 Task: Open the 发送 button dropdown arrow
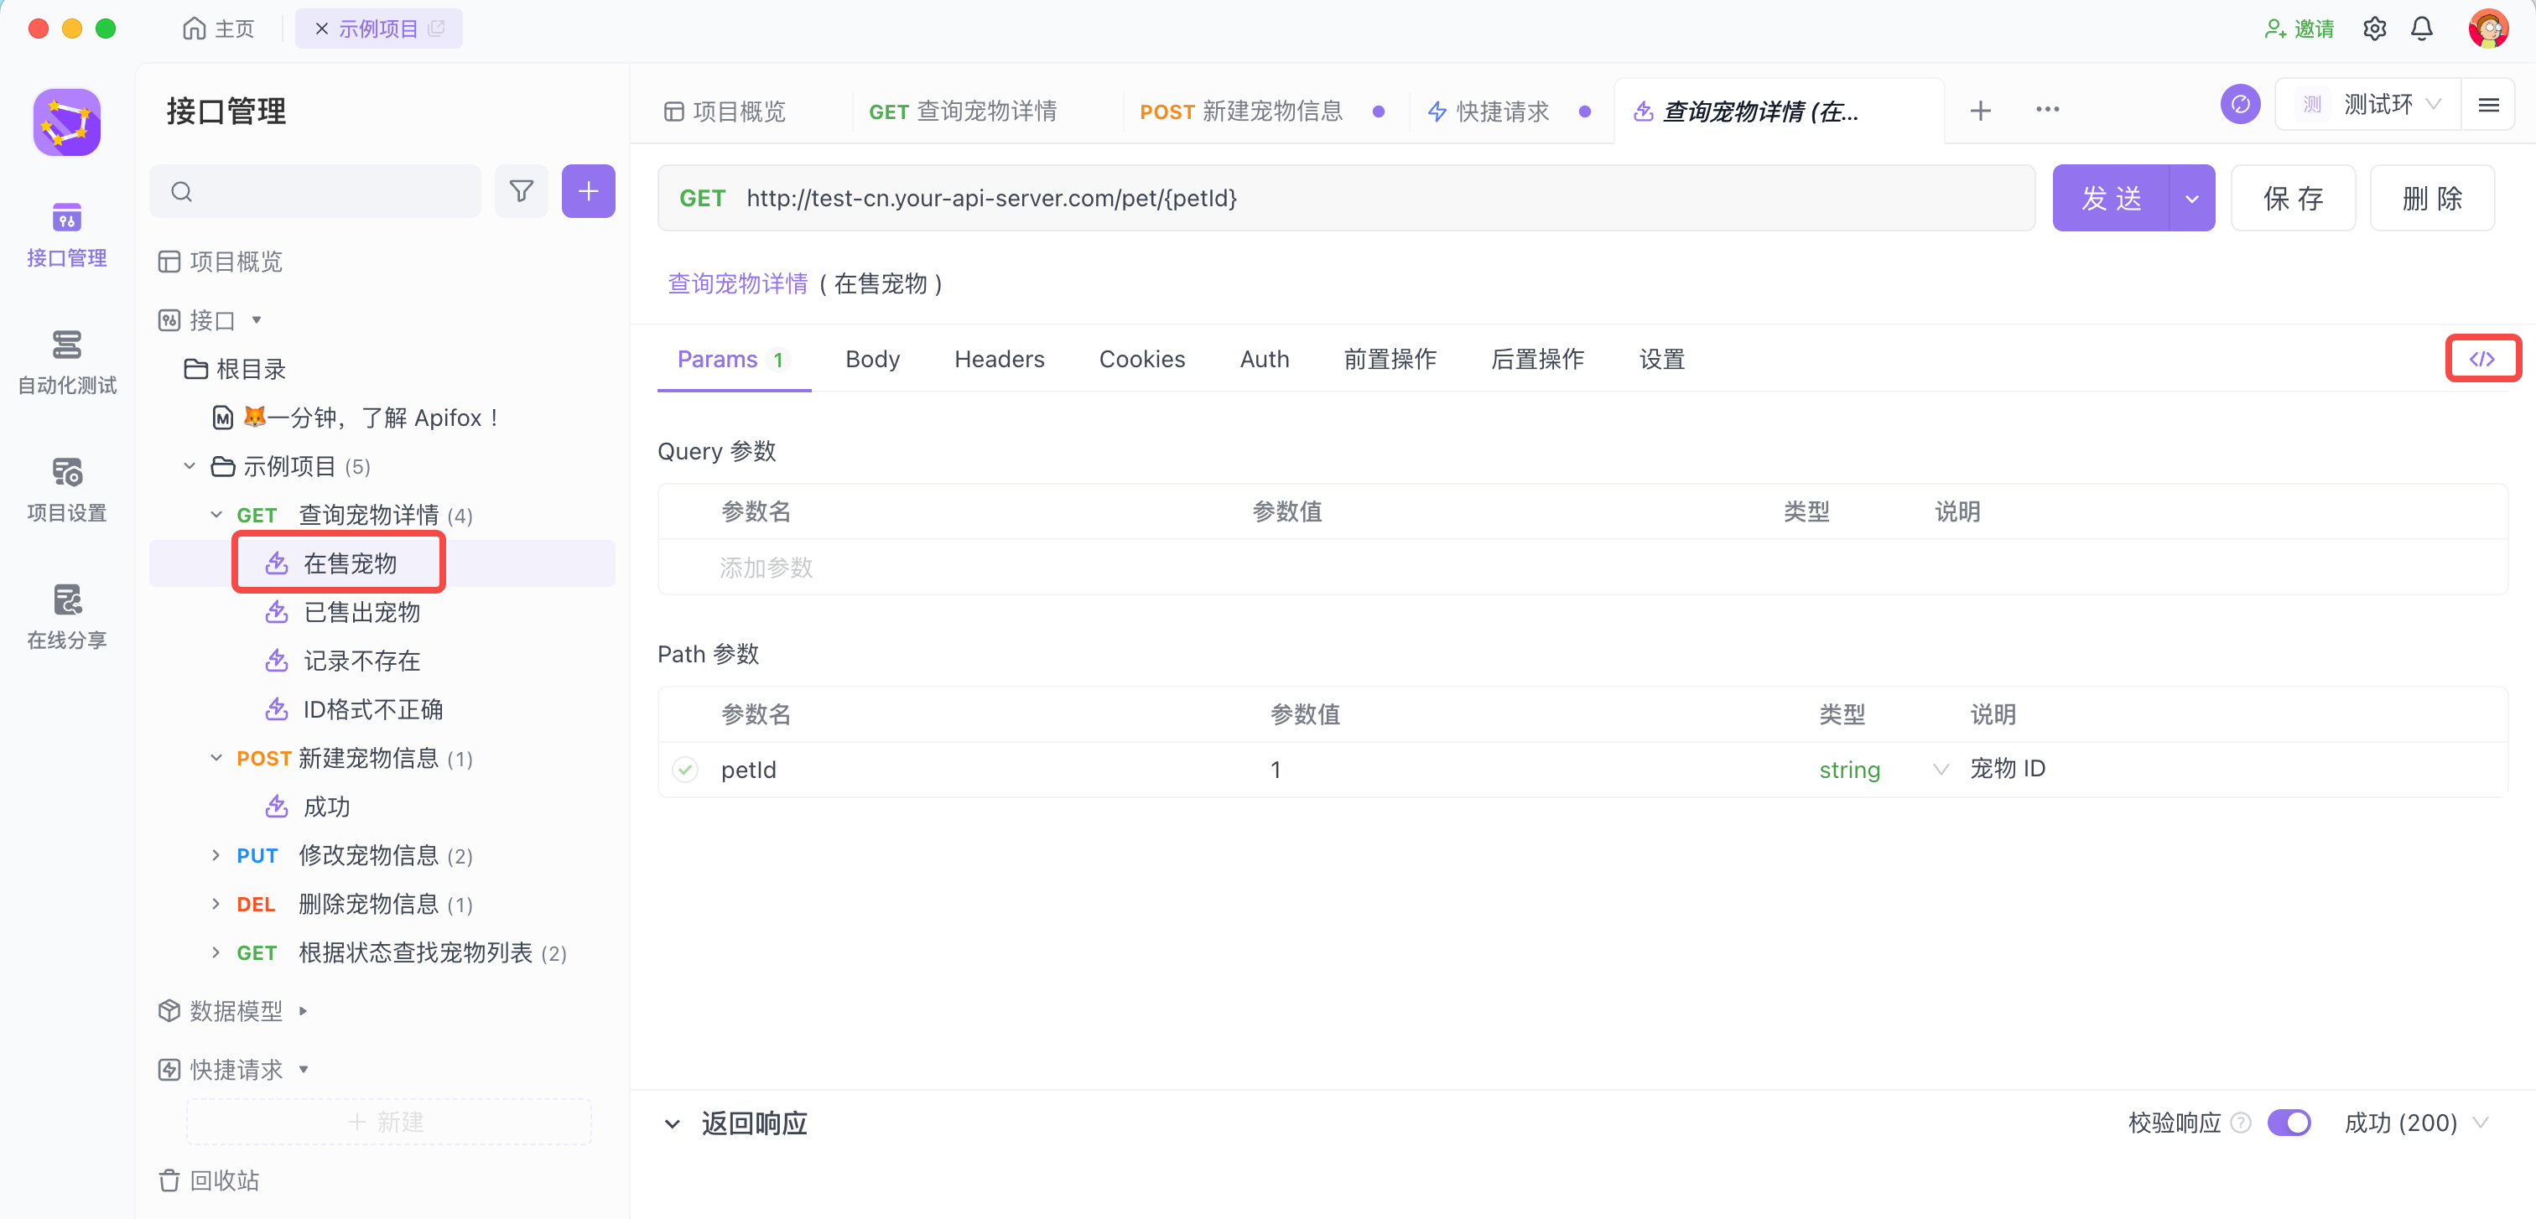2191,199
